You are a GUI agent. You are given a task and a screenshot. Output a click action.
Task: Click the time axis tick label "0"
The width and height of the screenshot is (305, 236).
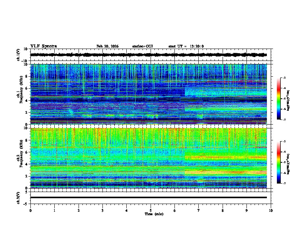click(30, 211)
